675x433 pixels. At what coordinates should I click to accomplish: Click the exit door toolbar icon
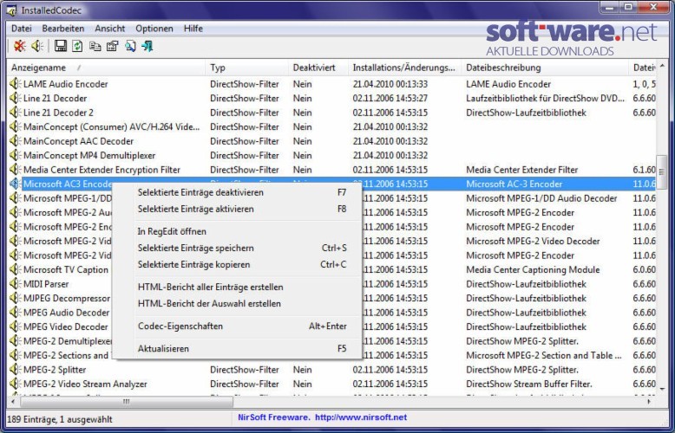point(147,46)
